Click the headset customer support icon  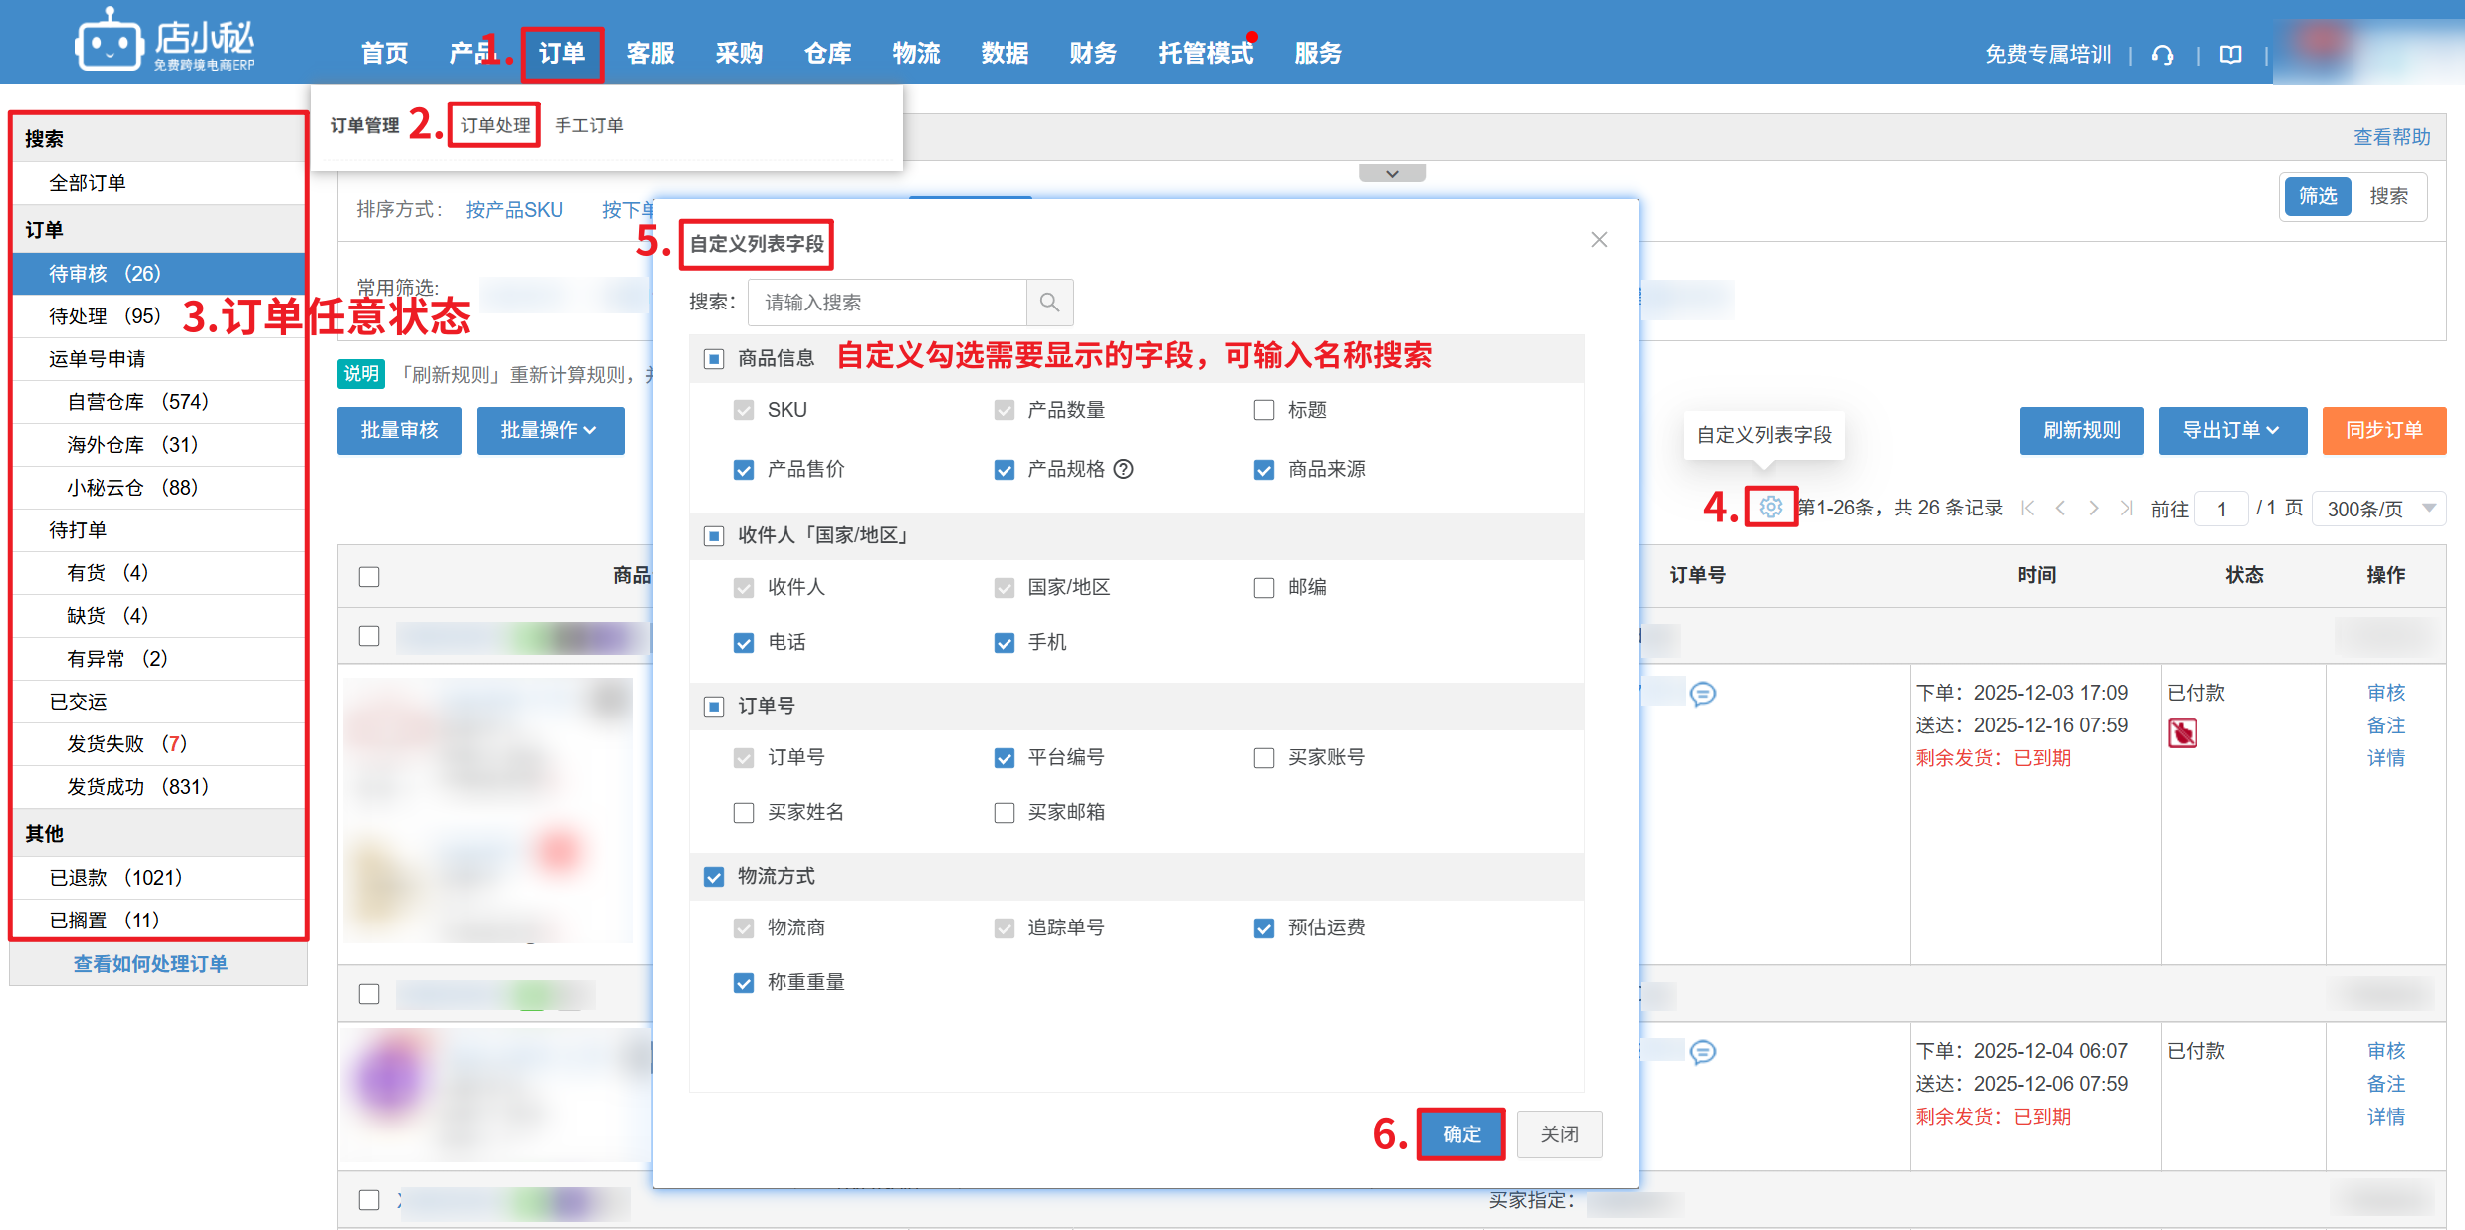[2162, 55]
